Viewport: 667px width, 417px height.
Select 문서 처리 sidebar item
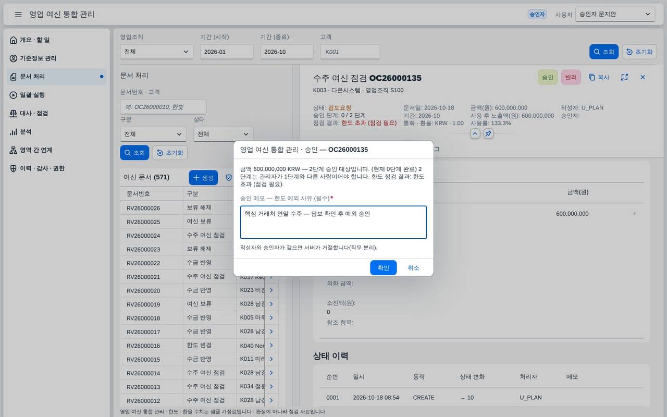(56, 77)
